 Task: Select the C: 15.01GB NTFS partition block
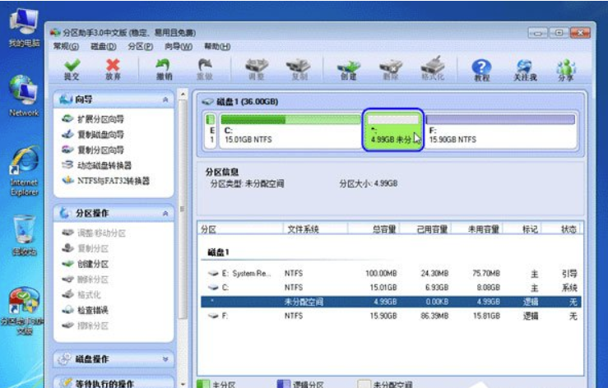290,131
